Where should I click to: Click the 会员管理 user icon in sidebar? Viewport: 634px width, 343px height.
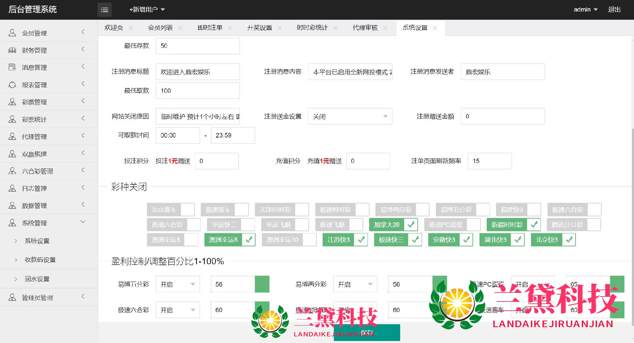(12, 33)
